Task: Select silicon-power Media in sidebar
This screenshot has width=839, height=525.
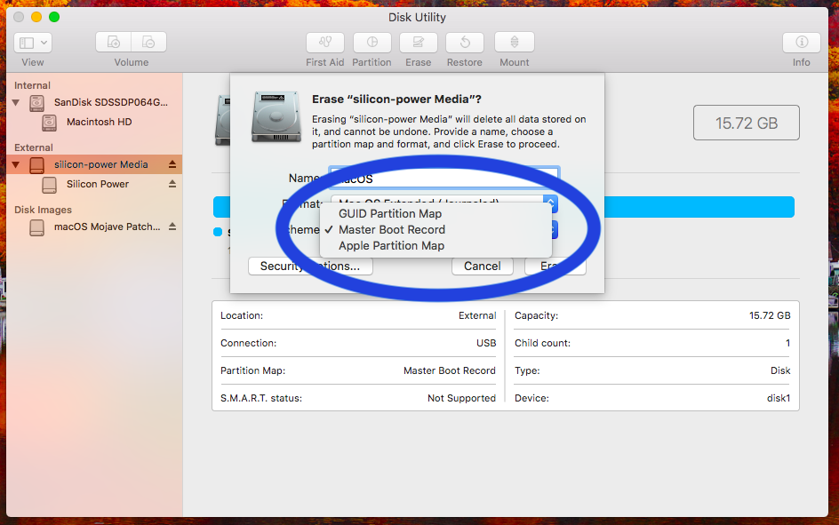Action: click(x=94, y=164)
